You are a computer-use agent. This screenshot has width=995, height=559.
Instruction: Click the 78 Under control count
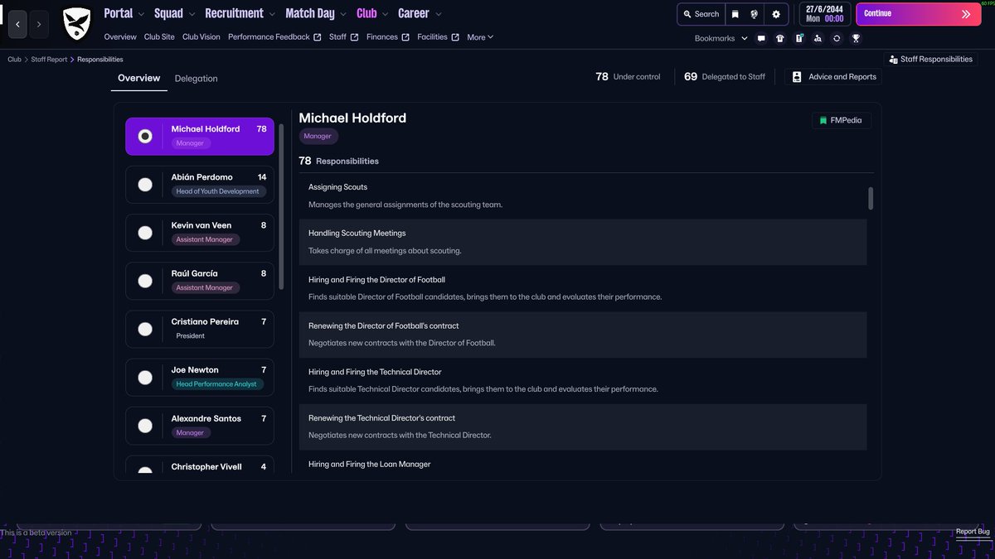coord(629,76)
